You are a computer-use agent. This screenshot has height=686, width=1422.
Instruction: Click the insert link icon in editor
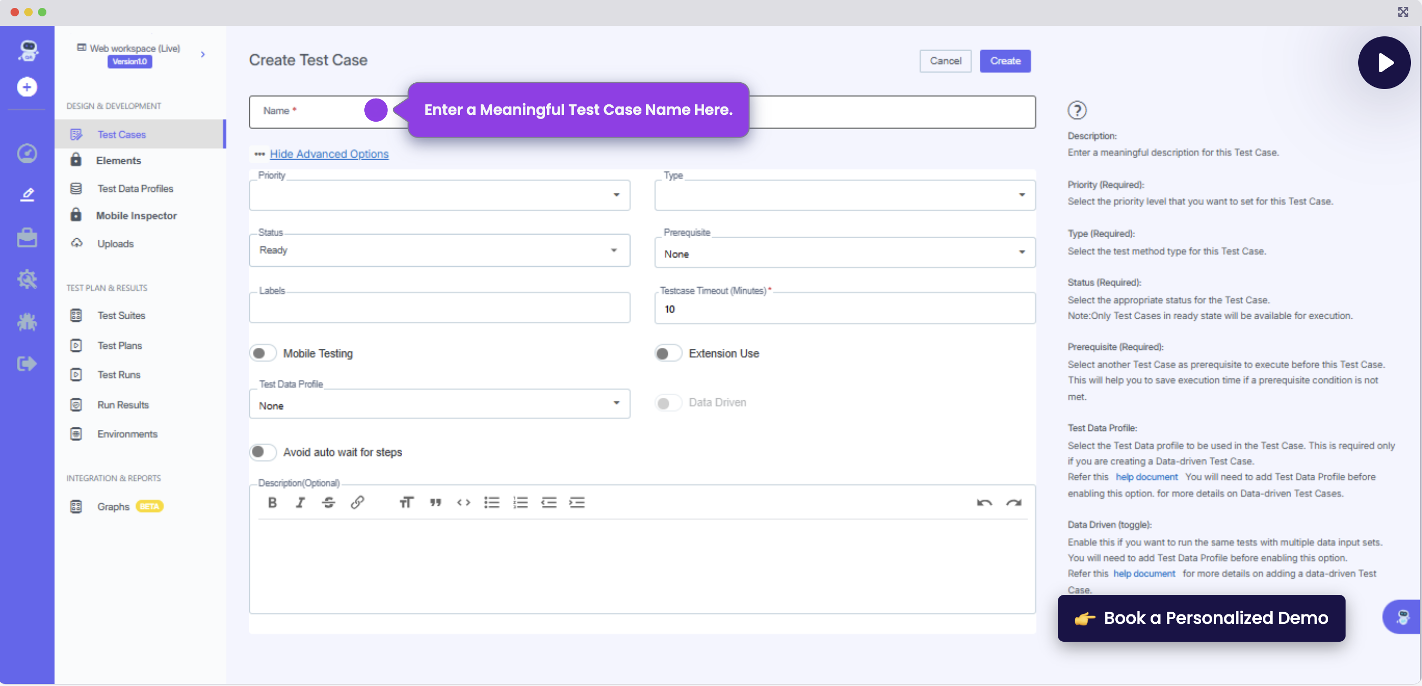click(357, 502)
